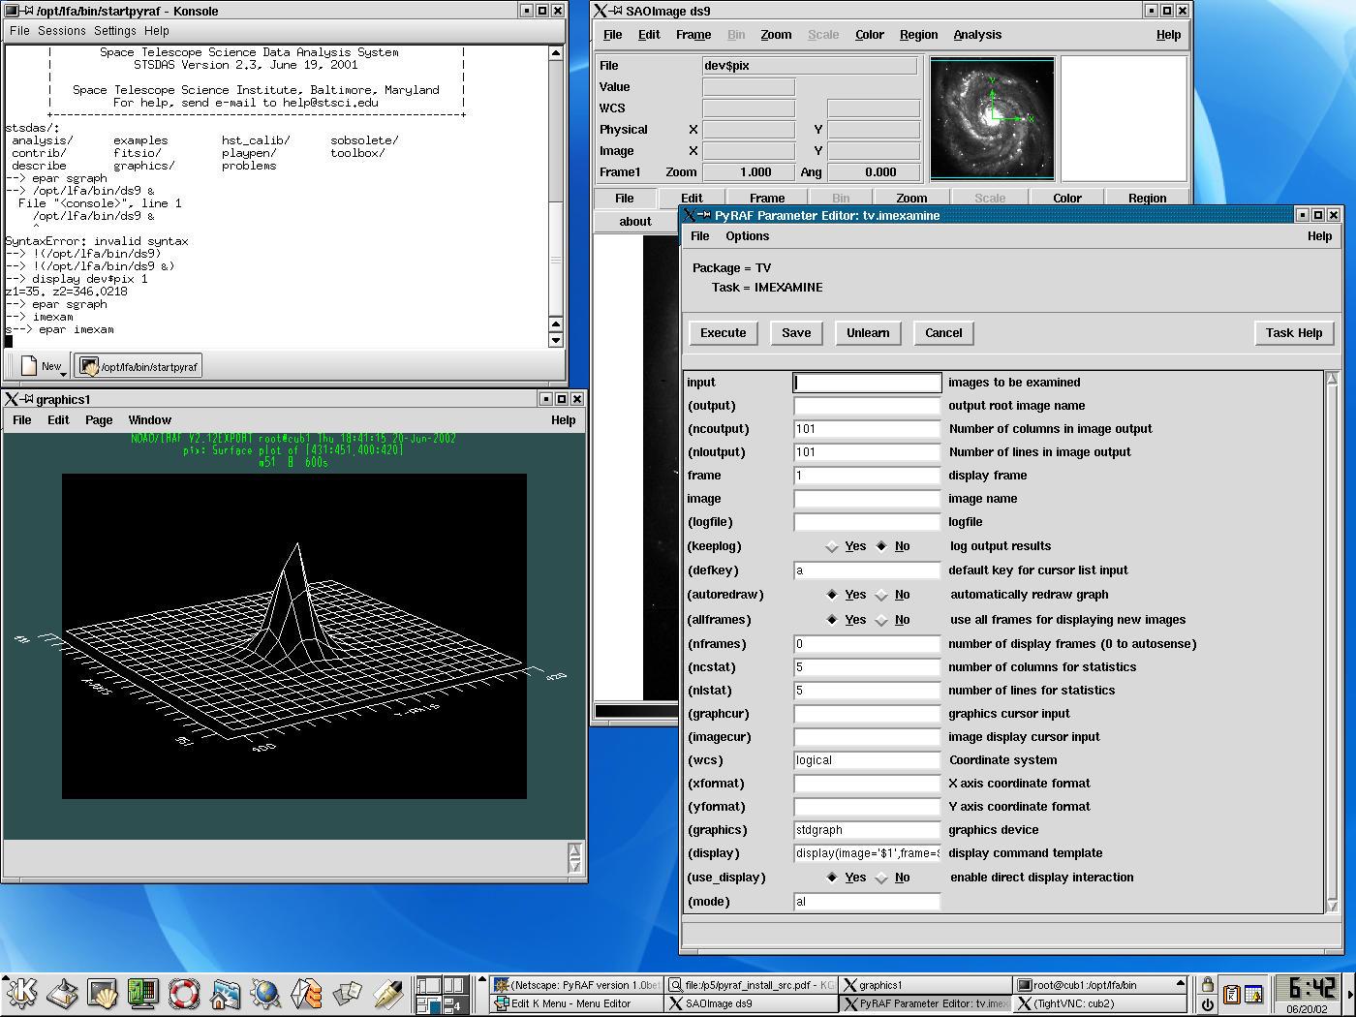Screen dimensions: 1356x1017
Task: Click the lock screen padlock icon
Action: pyautogui.click(x=1207, y=984)
